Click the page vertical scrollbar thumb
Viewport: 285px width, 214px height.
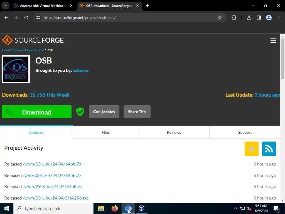(282, 59)
